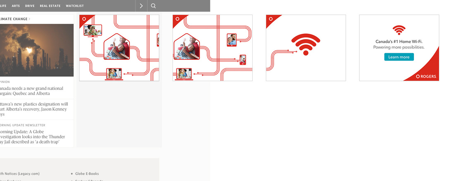Click Rogers corner badge on third ad frame
471x181 pixels.
coord(270,19)
